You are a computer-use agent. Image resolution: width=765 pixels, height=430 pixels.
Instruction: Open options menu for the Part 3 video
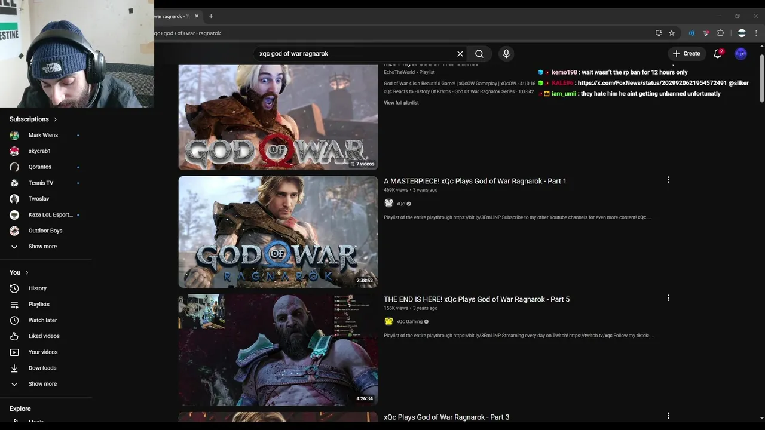(x=668, y=416)
